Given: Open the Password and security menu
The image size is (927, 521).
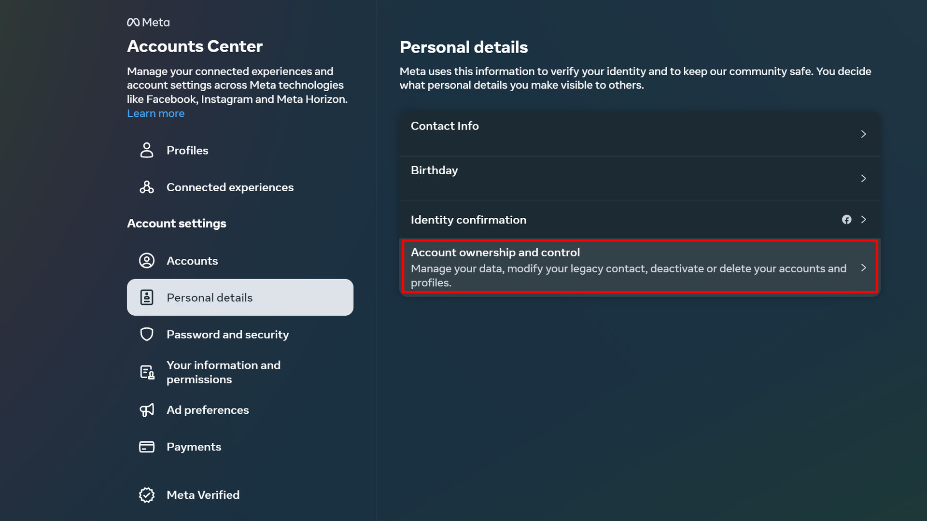Looking at the screenshot, I should pyautogui.click(x=227, y=334).
